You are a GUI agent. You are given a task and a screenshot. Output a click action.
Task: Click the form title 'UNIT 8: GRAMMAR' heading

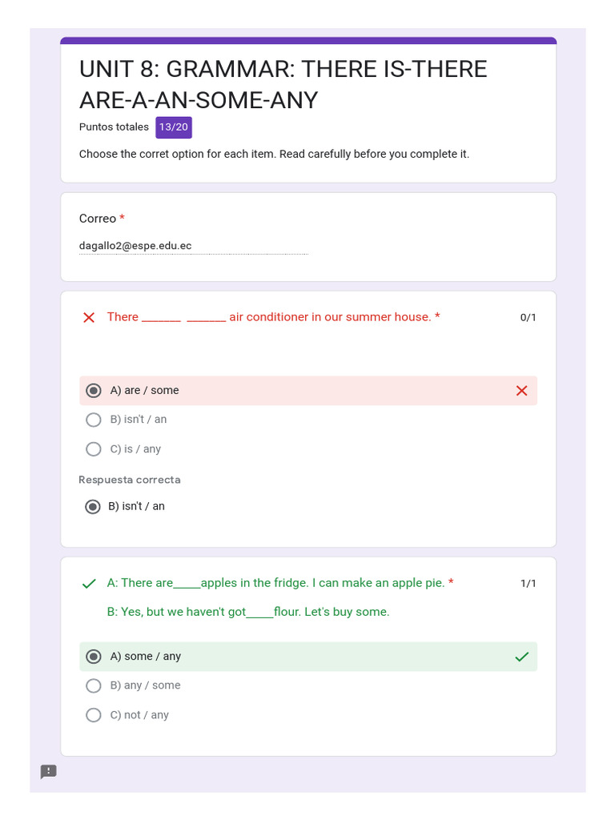coord(283,84)
